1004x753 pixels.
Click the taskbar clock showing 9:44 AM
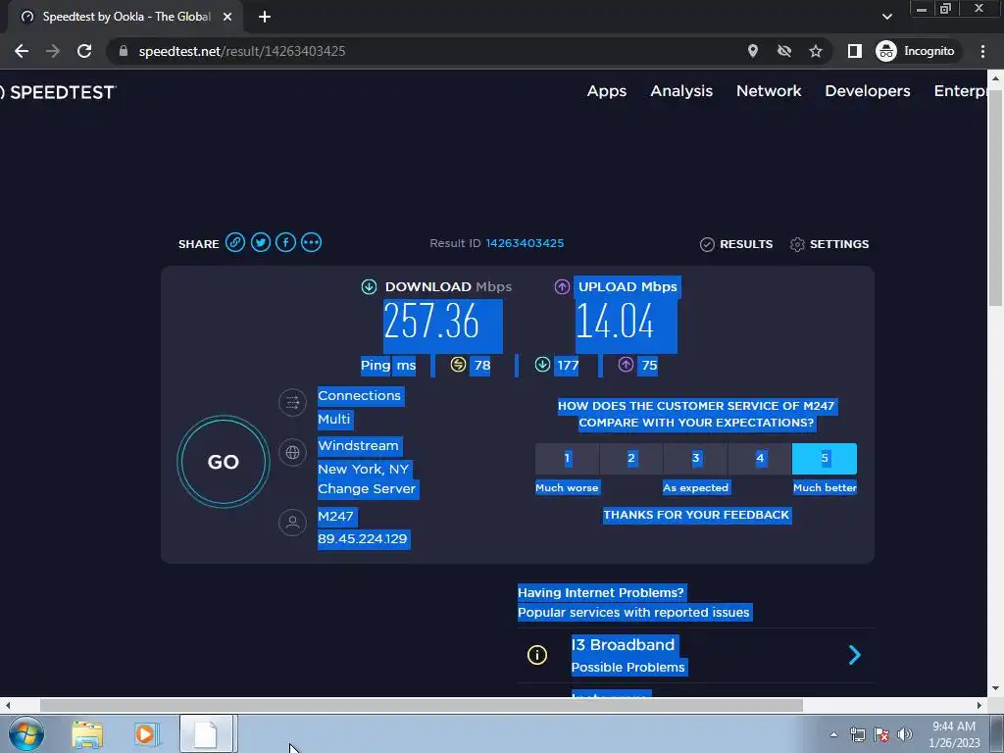[954, 734]
